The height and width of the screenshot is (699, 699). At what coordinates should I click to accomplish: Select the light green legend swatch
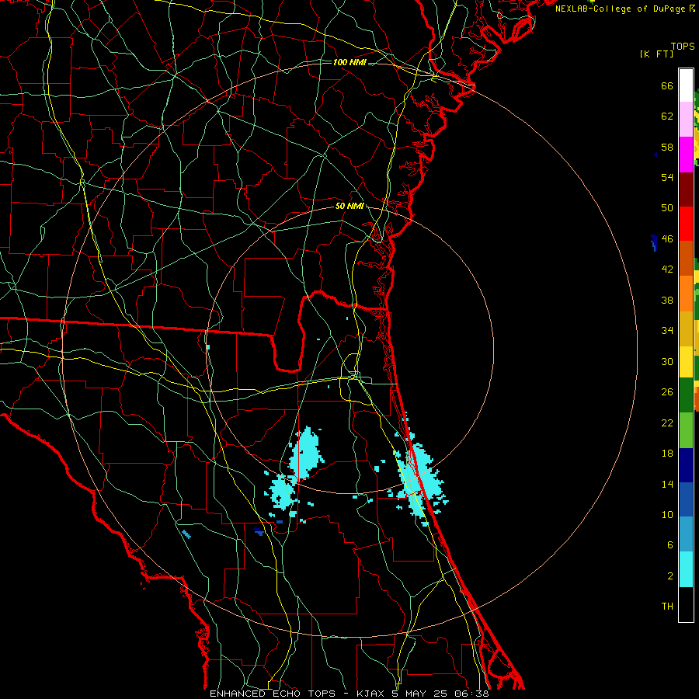click(686, 430)
